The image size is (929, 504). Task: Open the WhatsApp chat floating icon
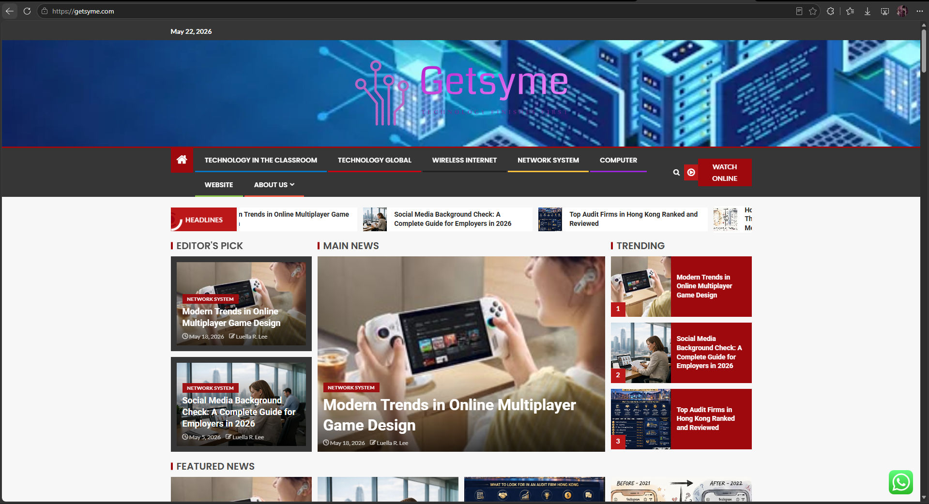pos(901,482)
